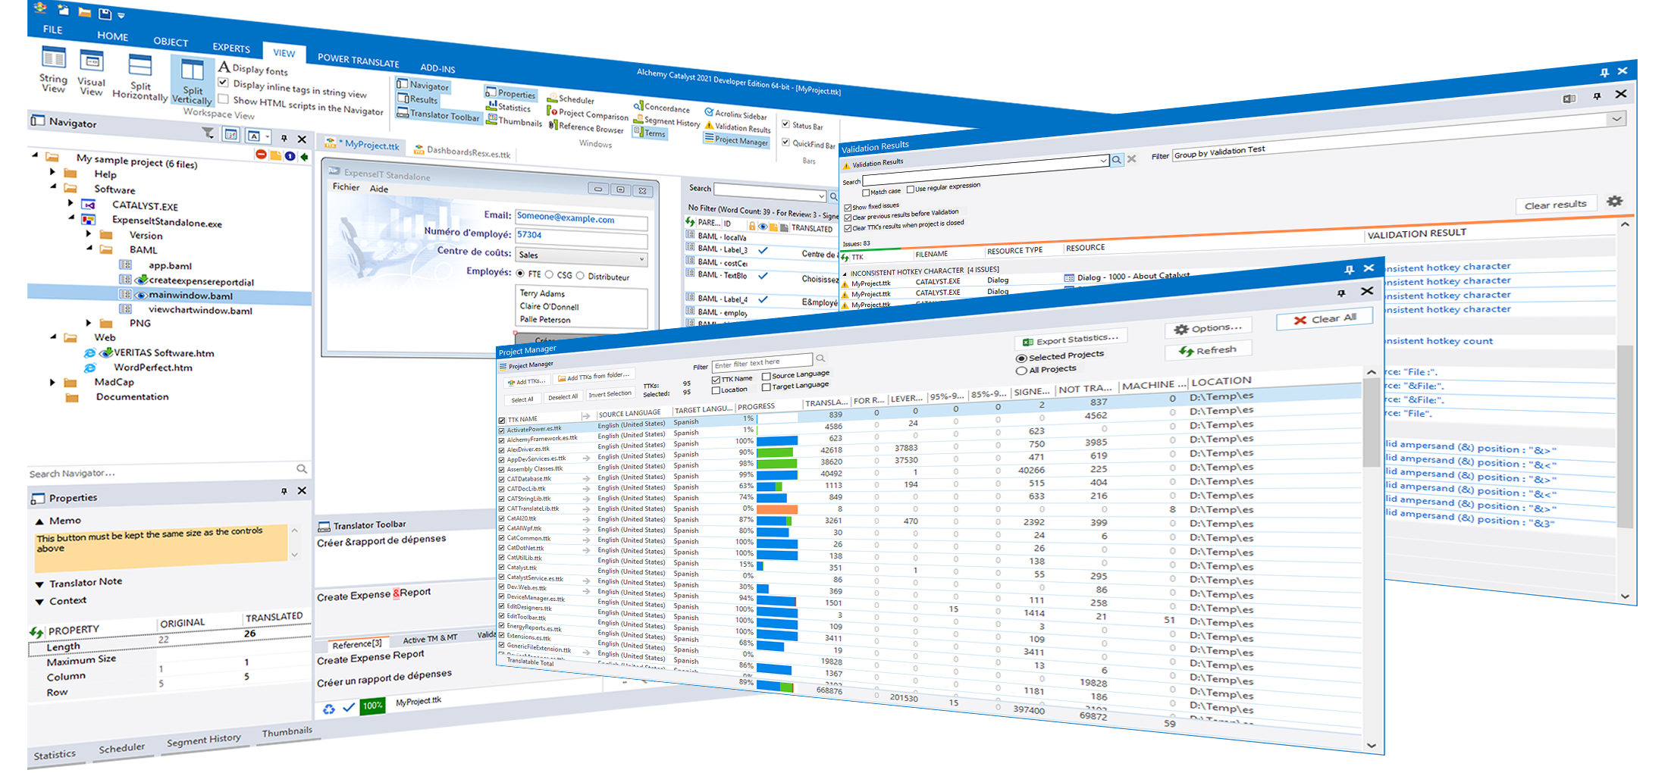The width and height of the screenshot is (1668, 773).
Task: Toggle the Status Bar checkbox
Action: 785,124
